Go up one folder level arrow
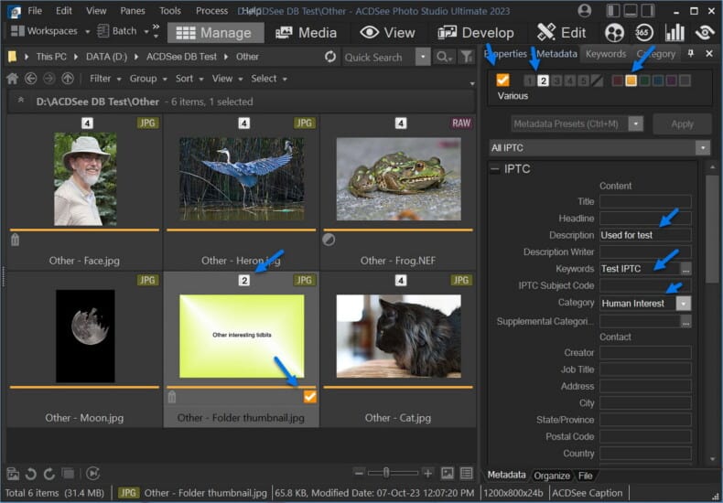Viewport: 723px width, 503px height. [x=68, y=79]
